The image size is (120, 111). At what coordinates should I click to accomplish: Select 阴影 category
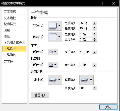(x=14, y=30)
